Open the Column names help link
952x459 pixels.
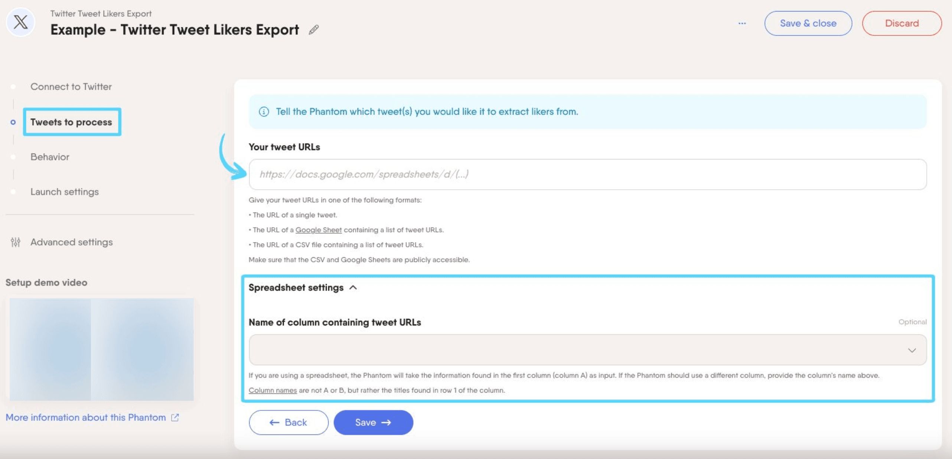273,390
